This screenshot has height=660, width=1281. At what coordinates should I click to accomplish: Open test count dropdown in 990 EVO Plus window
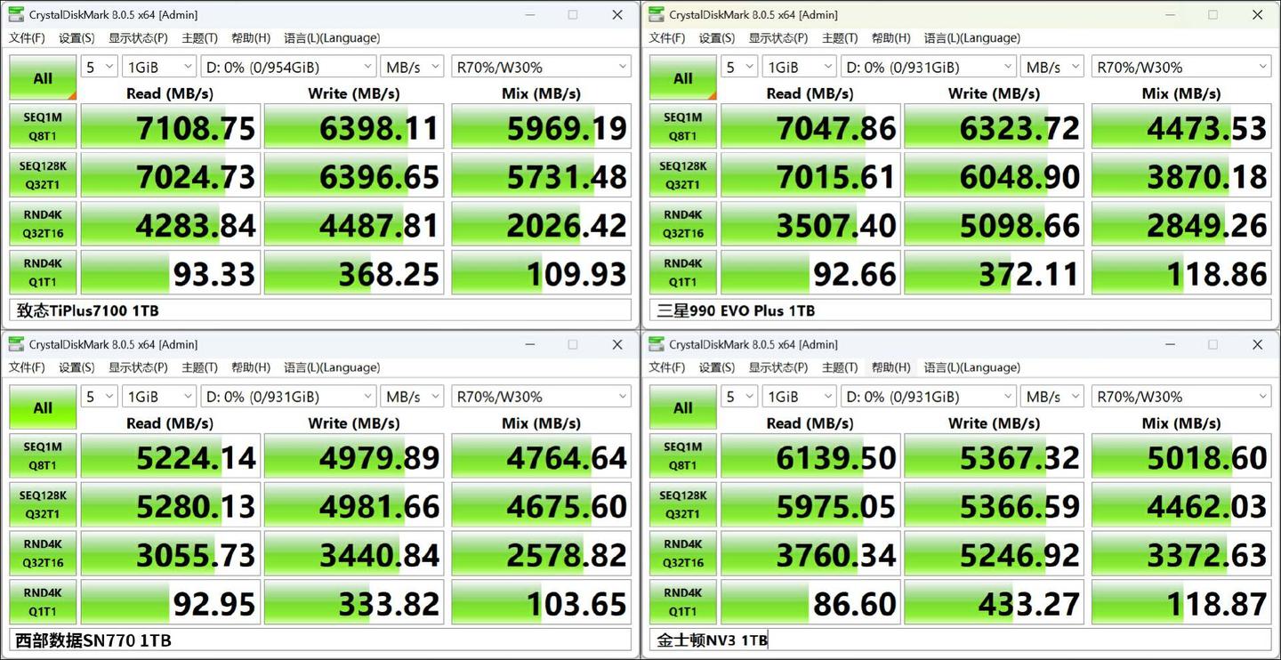(739, 67)
